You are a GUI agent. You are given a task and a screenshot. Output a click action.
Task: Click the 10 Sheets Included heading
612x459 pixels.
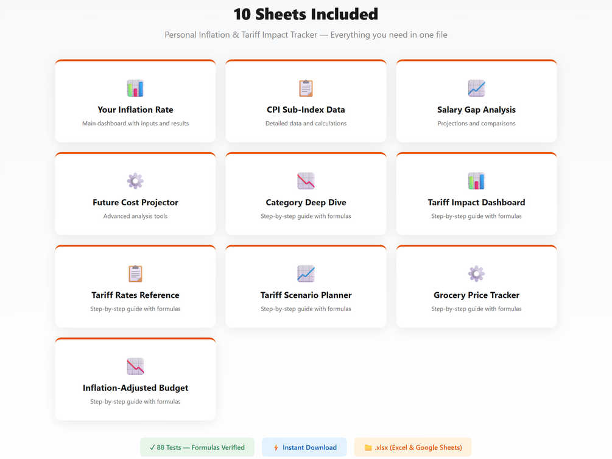306,14
